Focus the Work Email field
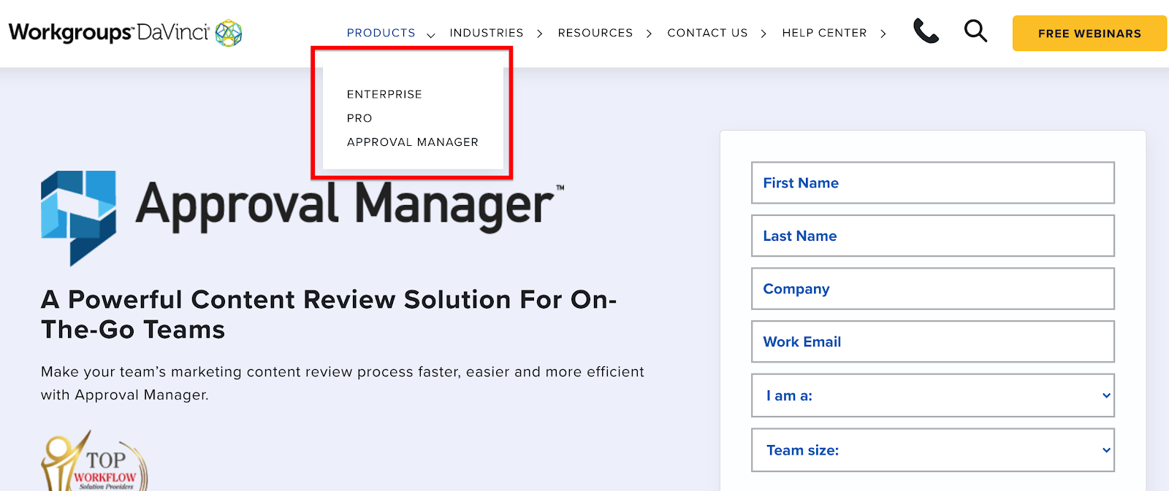The height and width of the screenshot is (491, 1169). (933, 341)
